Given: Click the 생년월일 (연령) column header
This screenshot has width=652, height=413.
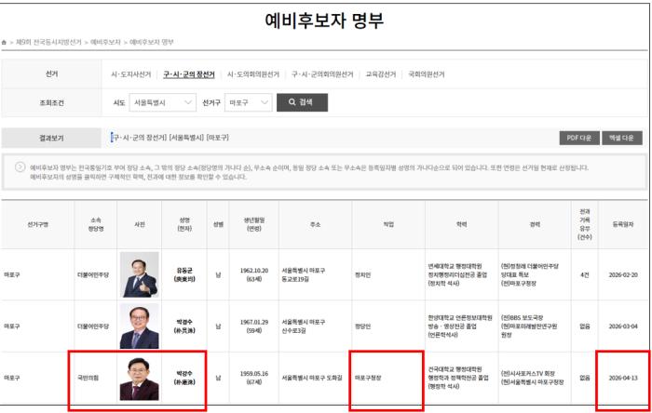Looking at the screenshot, I should click(254, 224).
